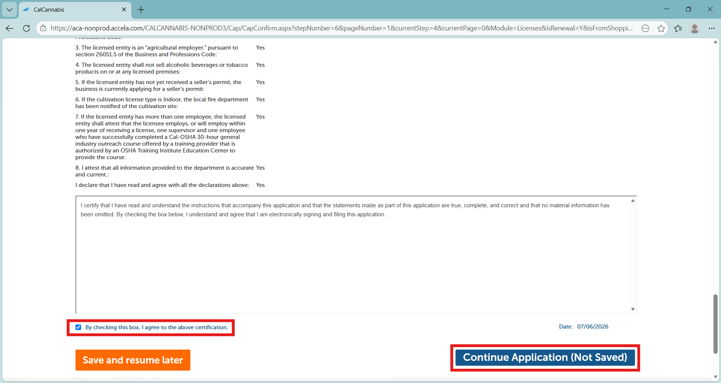Screen dimensions: 721x383
Task: Minimize the browser window
Action: tap(667, 9)
